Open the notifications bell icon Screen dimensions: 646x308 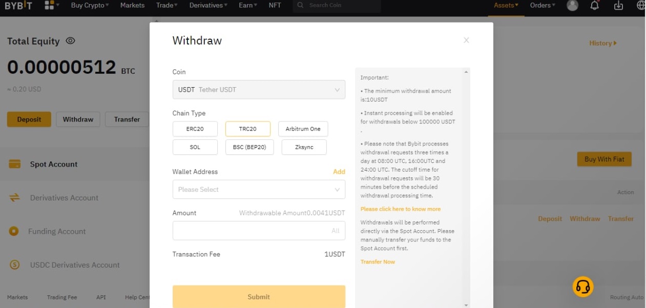pos(594,6)
